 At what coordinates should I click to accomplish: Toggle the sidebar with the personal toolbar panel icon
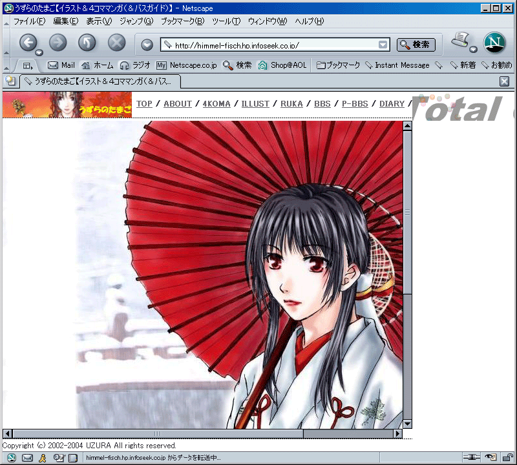(28, 66)
